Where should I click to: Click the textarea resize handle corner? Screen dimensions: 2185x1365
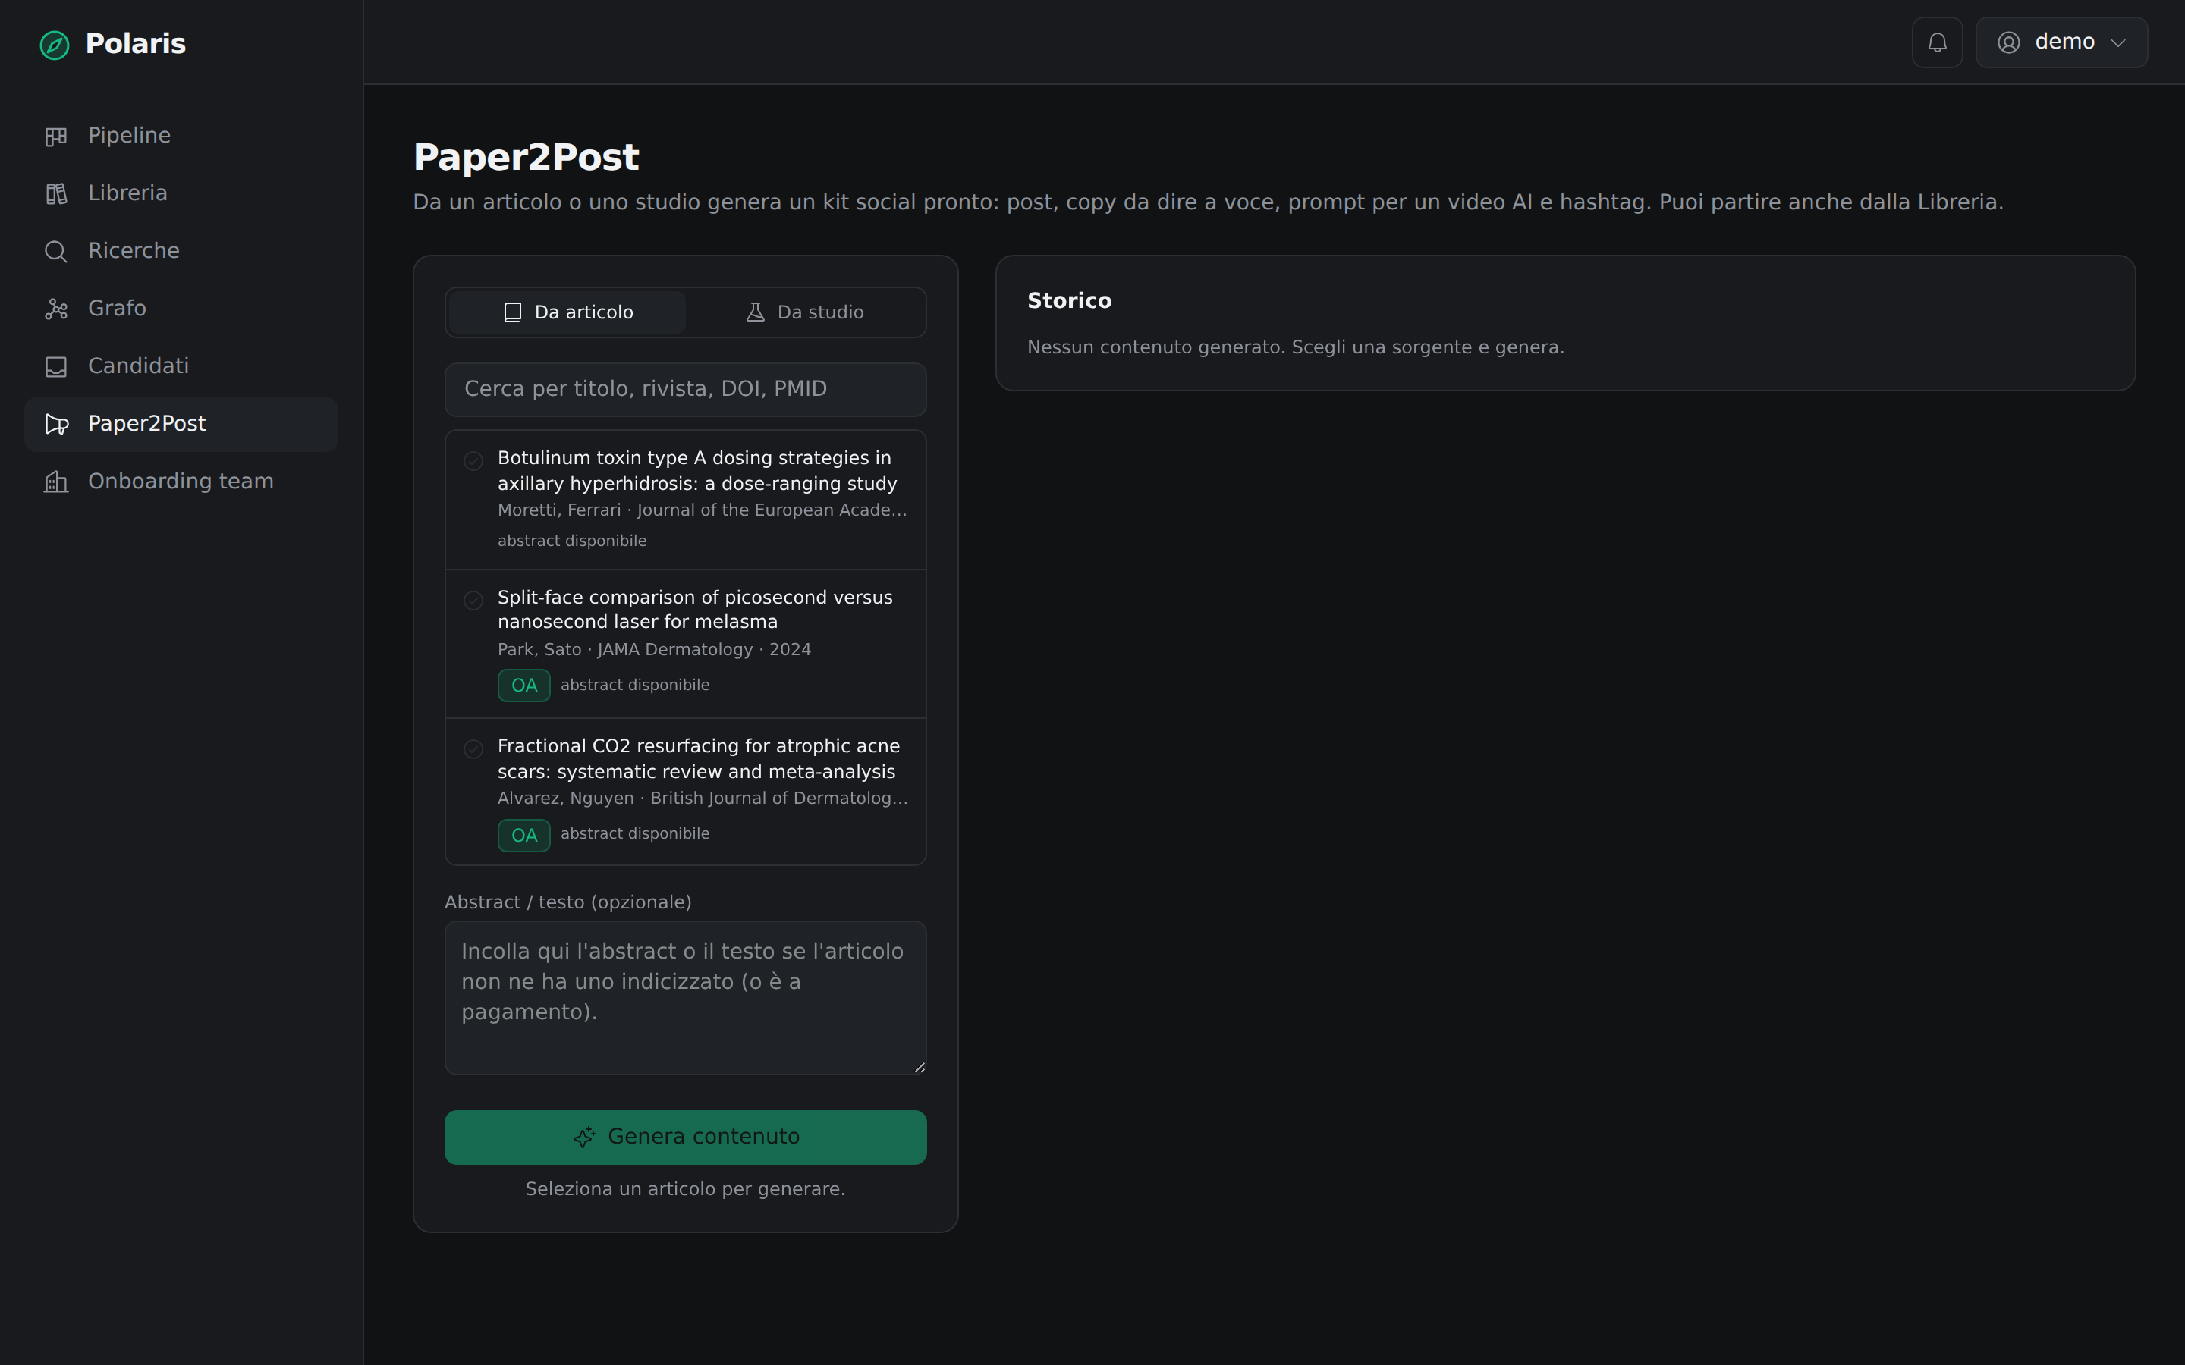[920, 1067]
